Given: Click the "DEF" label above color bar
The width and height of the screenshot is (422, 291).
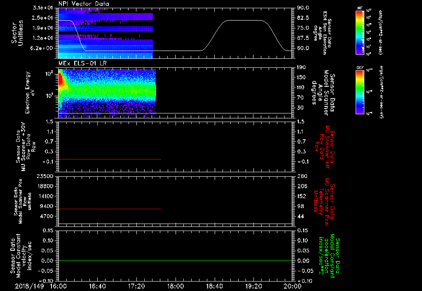Looking at the screenshot, I should pyautogui.click(x=360, y=68).
